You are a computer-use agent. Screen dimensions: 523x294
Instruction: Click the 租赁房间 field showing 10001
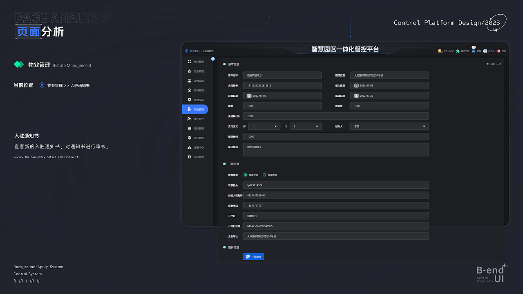point(336,136)
